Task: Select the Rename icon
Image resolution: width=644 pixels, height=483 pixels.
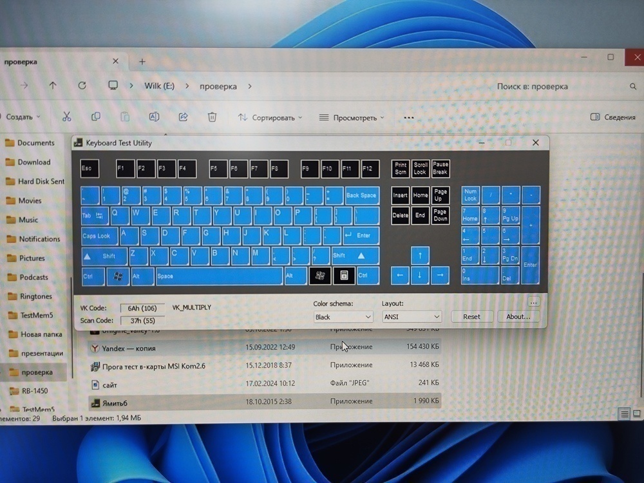Action: pyautogui.click(x=154, y=117)
